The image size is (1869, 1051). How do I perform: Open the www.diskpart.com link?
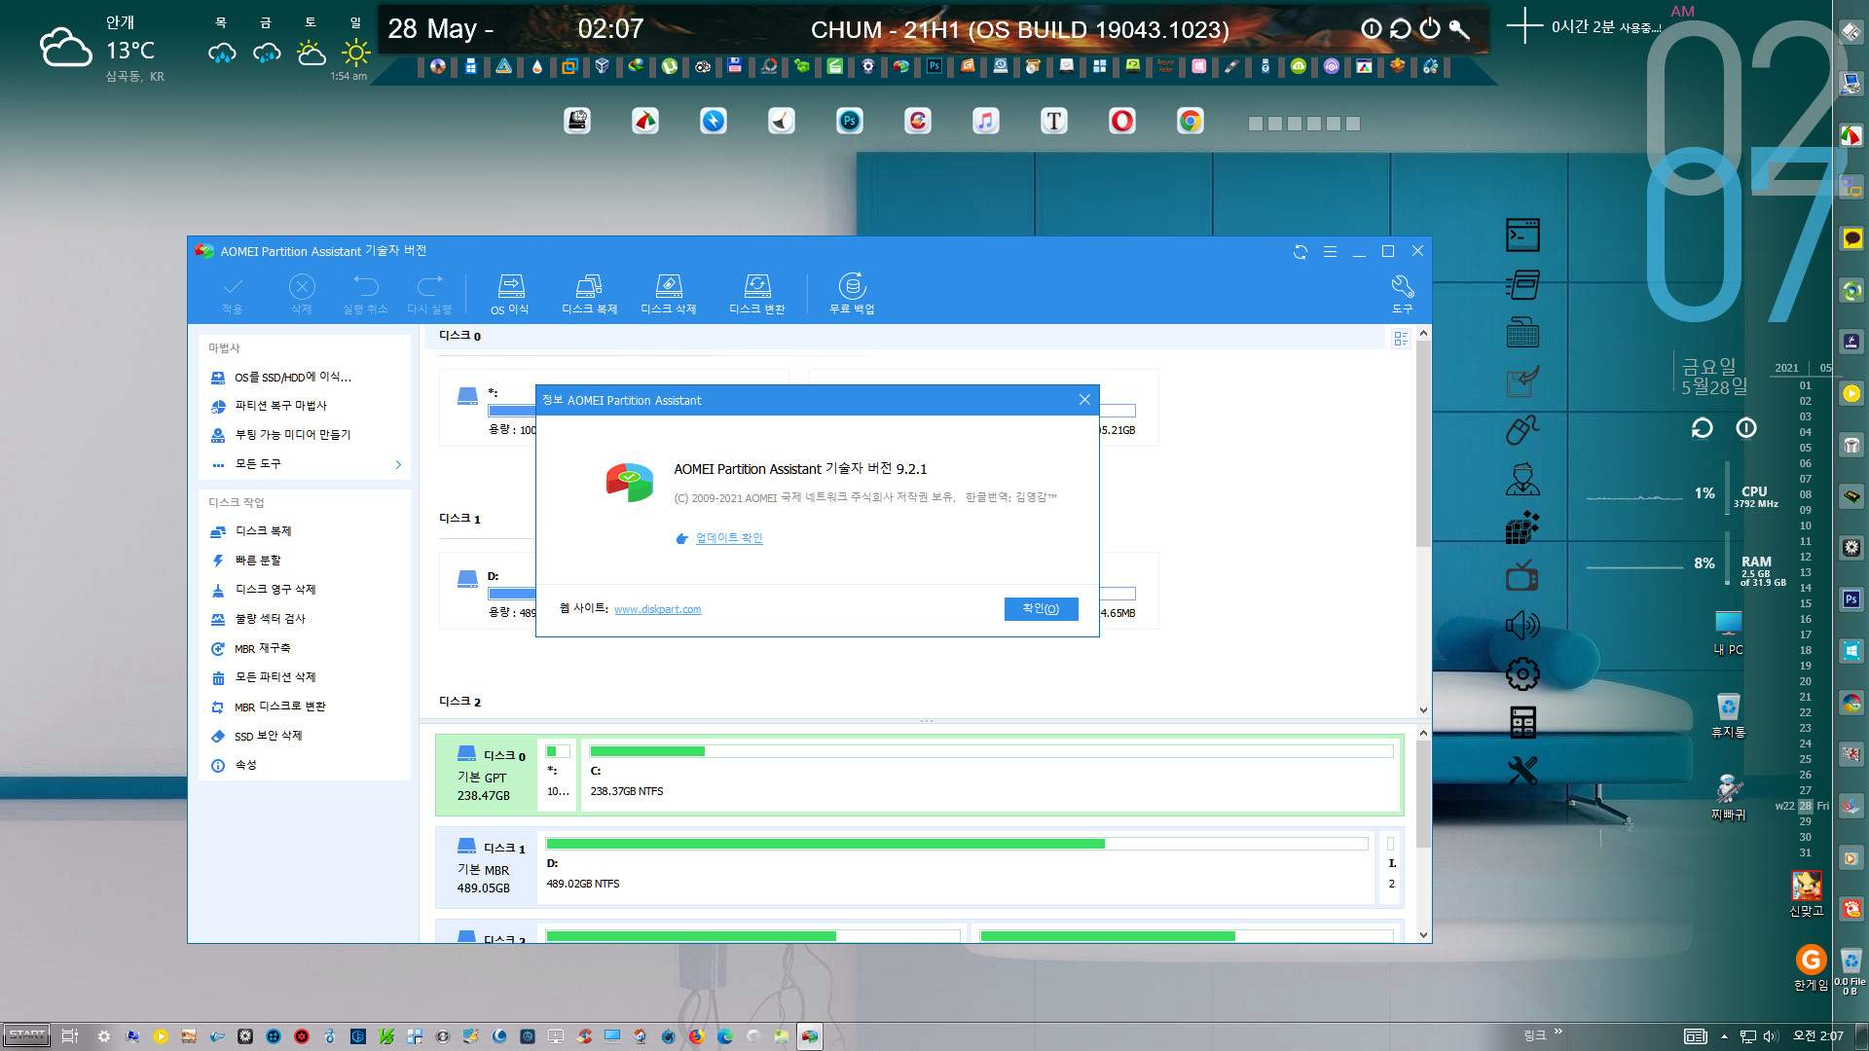(x=657, y=609)
